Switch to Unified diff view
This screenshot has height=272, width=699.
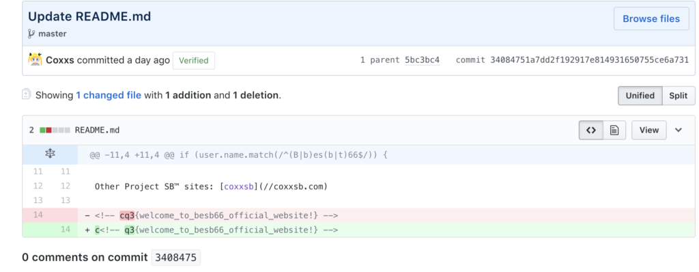[x=640, y=96]
